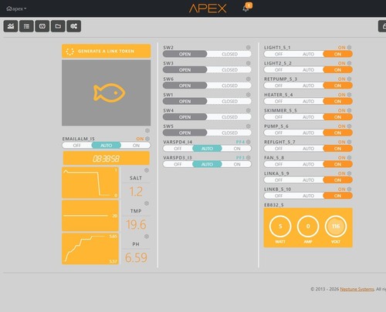Set RETPUMP_5_3 to OFF
This screenshot has height=312, width=386.
(279, 86)
